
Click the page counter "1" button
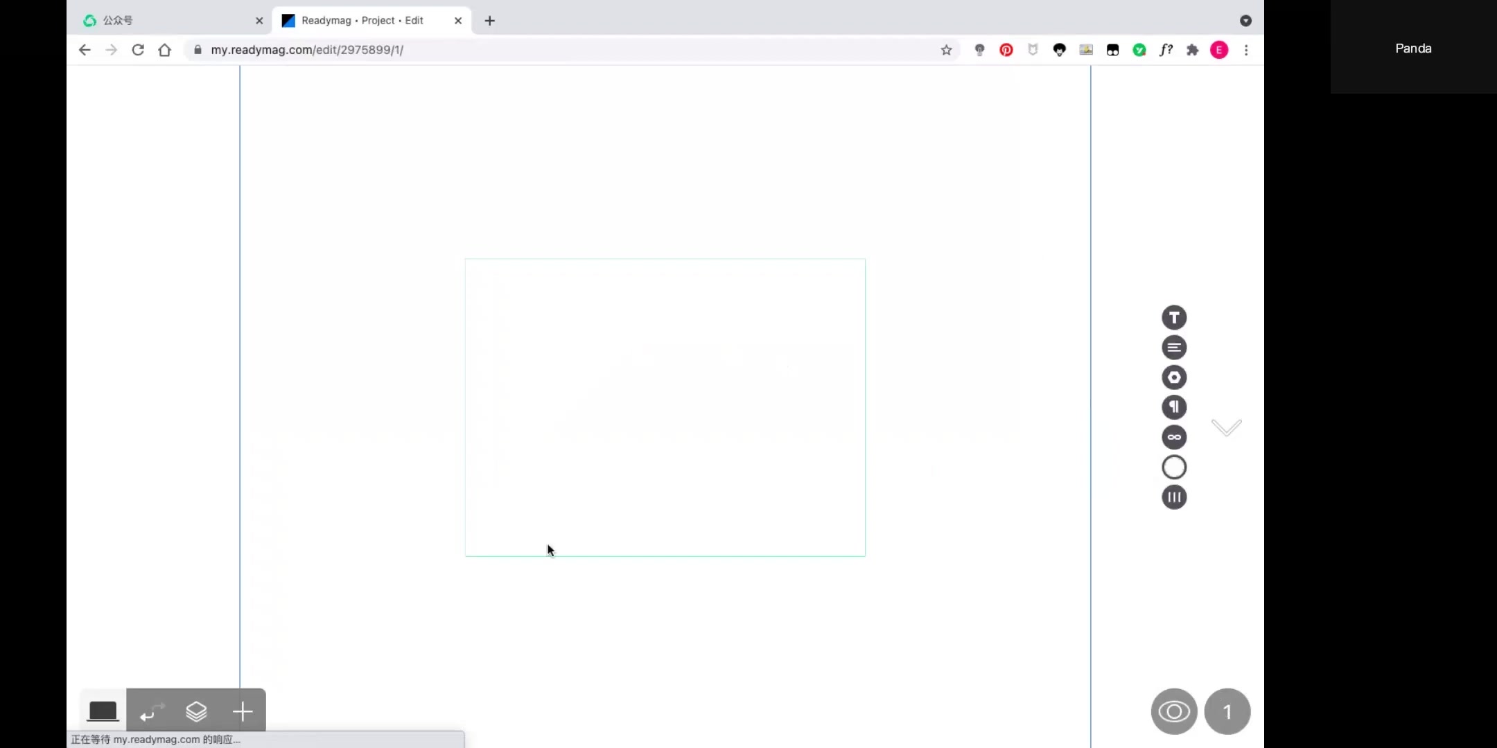point(1227,711)
